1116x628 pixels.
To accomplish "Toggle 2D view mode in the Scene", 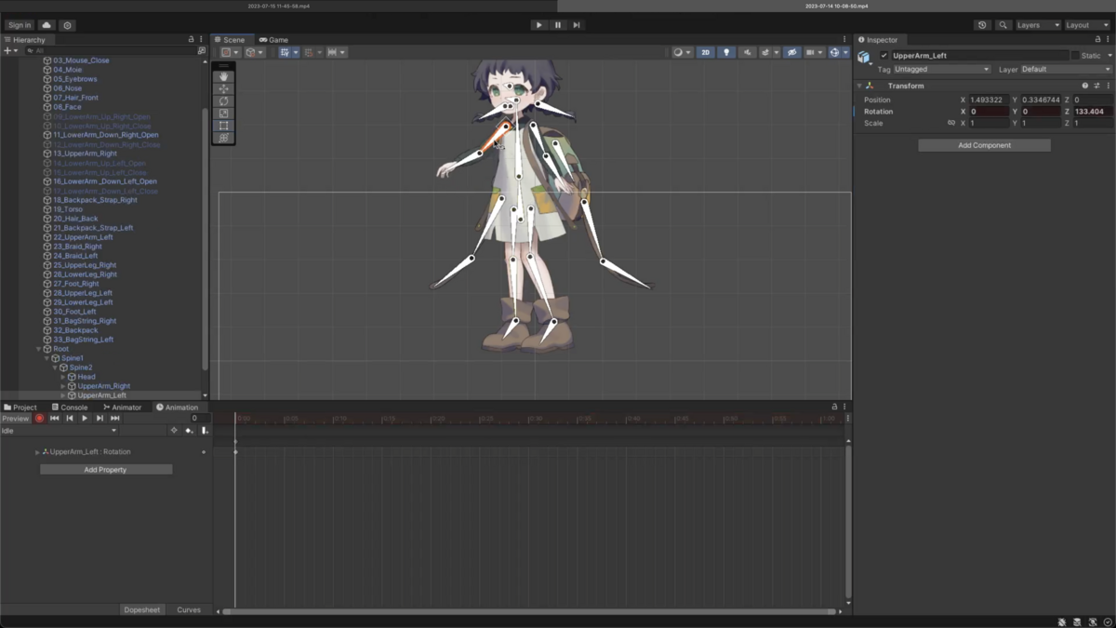I will (x=705, y=53).
